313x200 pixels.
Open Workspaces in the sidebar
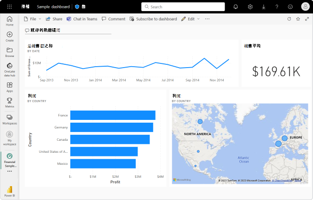click(10, 119)
